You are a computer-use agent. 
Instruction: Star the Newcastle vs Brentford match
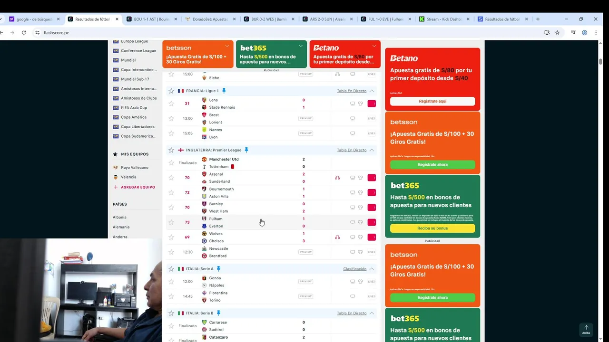[x=171, y=252]
